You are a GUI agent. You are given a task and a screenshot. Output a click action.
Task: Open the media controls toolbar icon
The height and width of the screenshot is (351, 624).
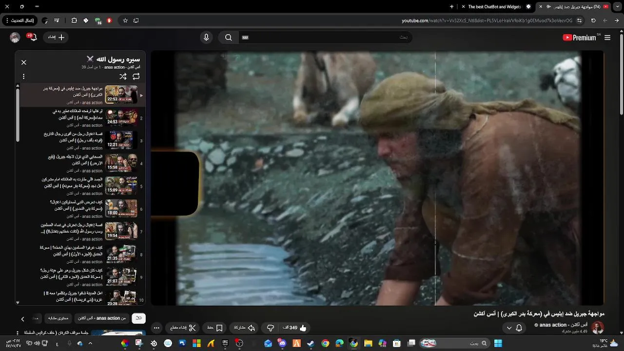click(57, 20)
